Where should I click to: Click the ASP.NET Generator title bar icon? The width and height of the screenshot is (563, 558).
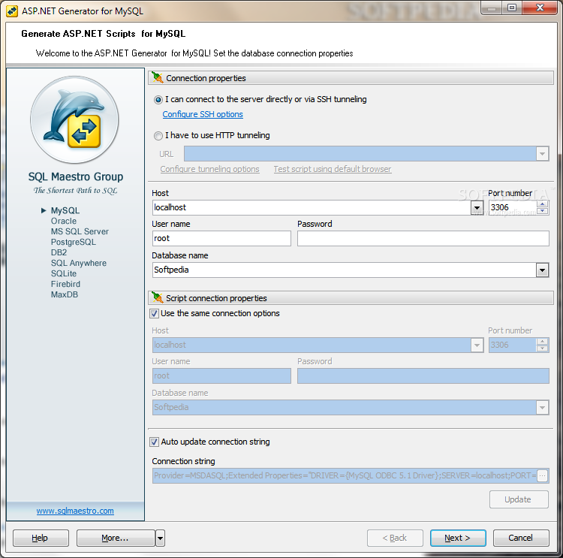[x=12, y=11]
